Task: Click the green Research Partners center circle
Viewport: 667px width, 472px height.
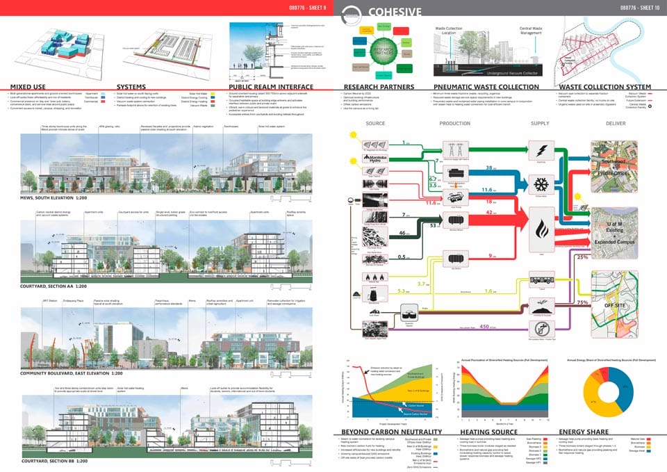Action: coord(383,51)
